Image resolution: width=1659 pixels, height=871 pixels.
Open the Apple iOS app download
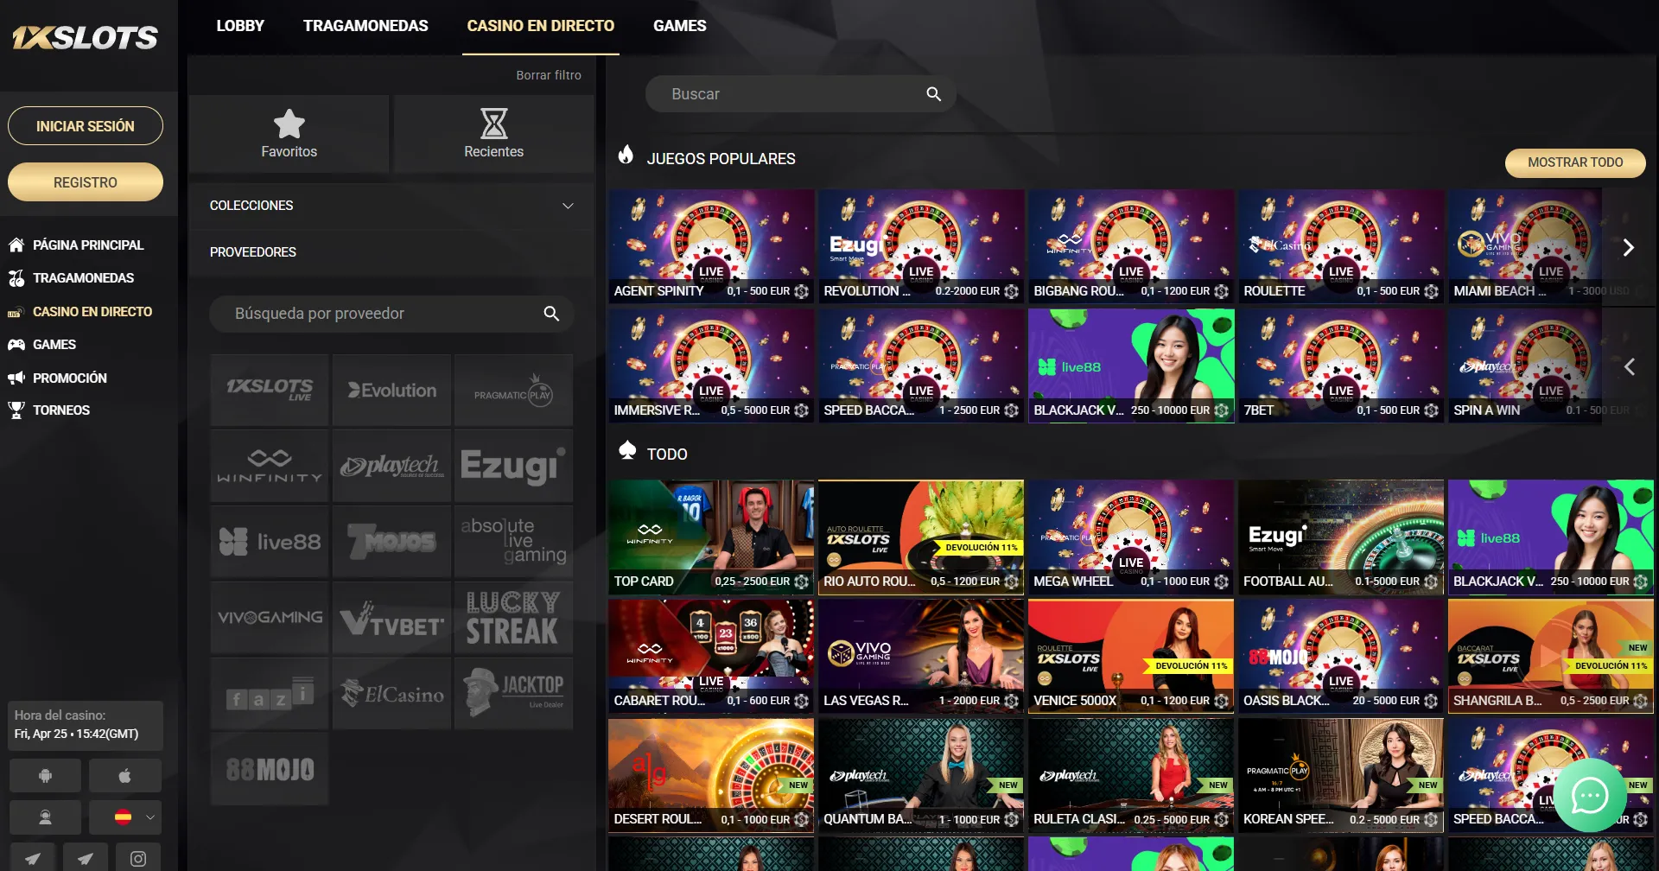(124, 776)
